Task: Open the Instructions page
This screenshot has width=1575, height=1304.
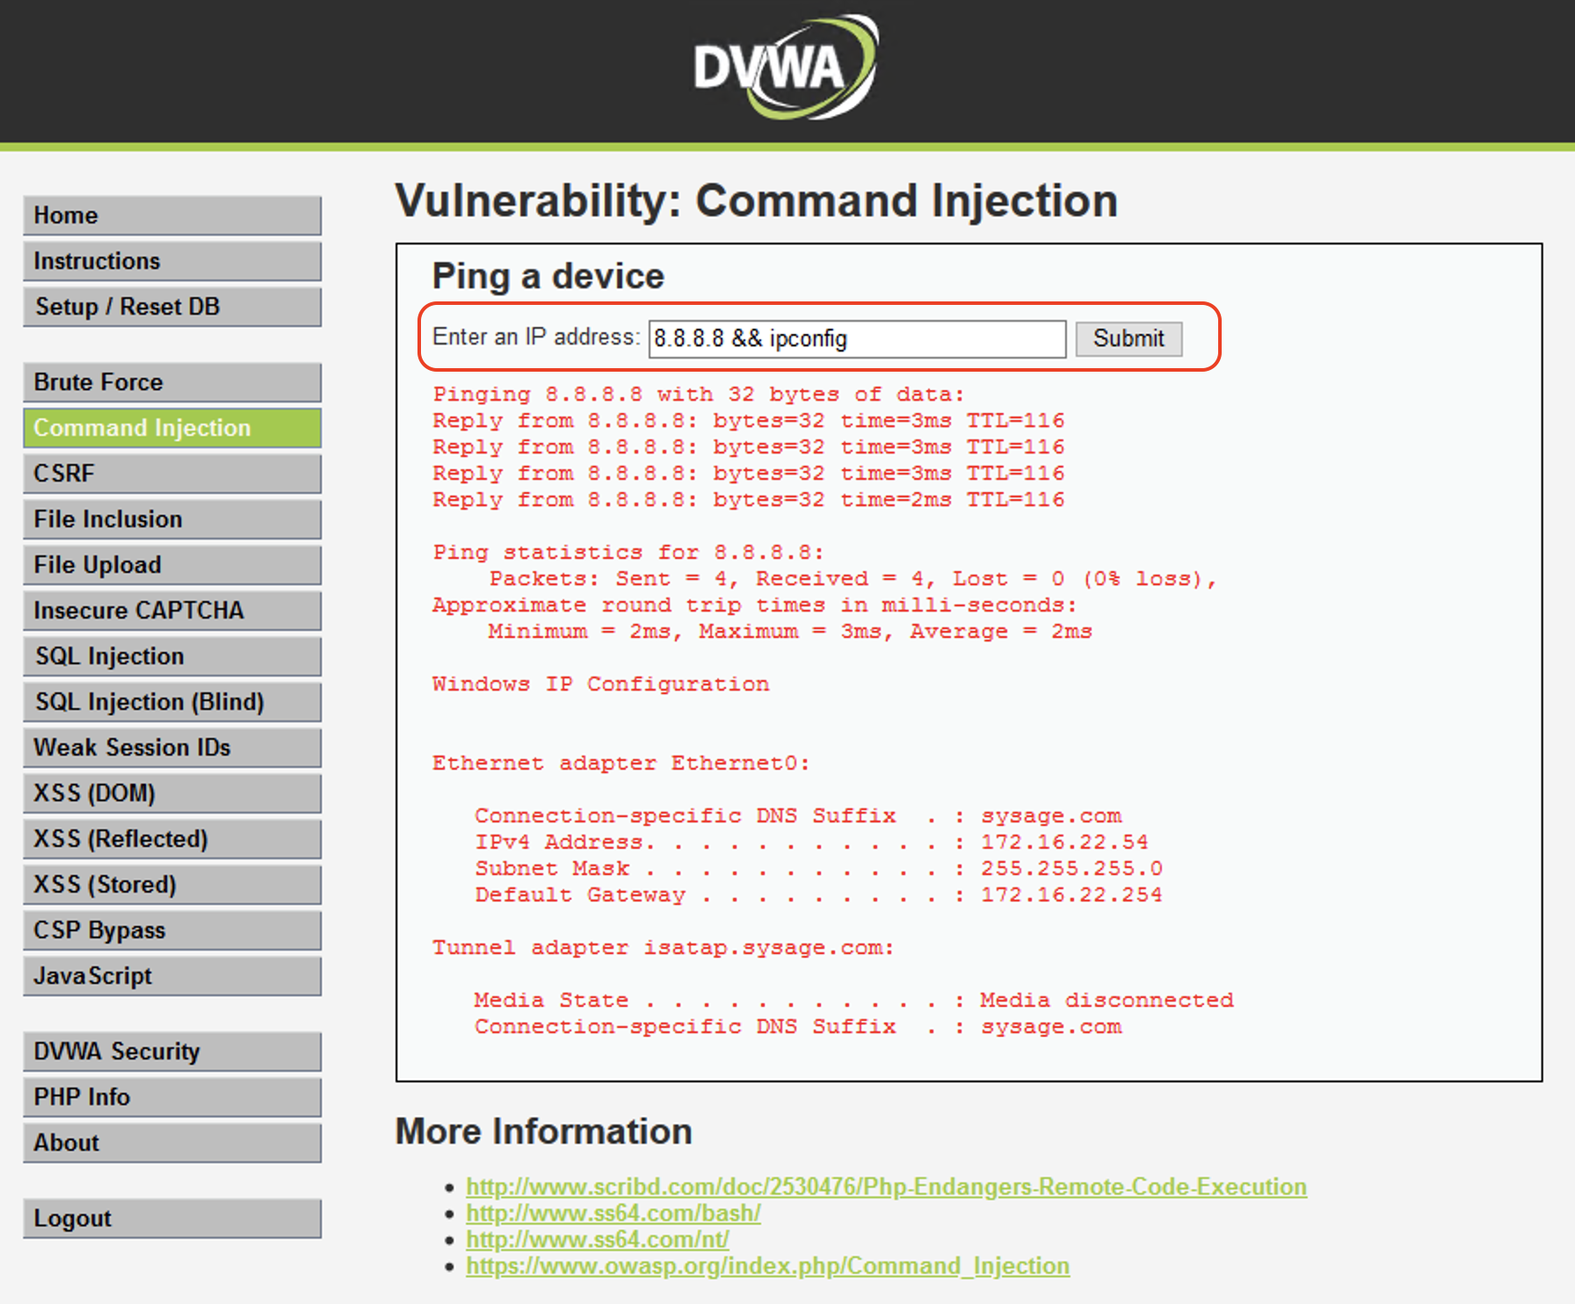Action: click(x=172, y=261)
